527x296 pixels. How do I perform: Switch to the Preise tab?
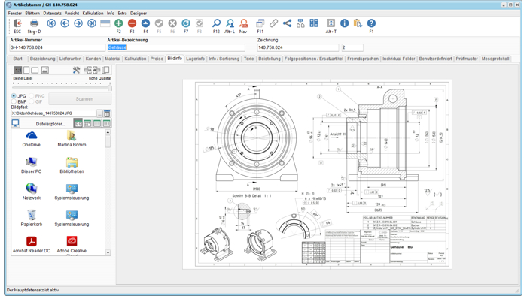click(157, 59)
